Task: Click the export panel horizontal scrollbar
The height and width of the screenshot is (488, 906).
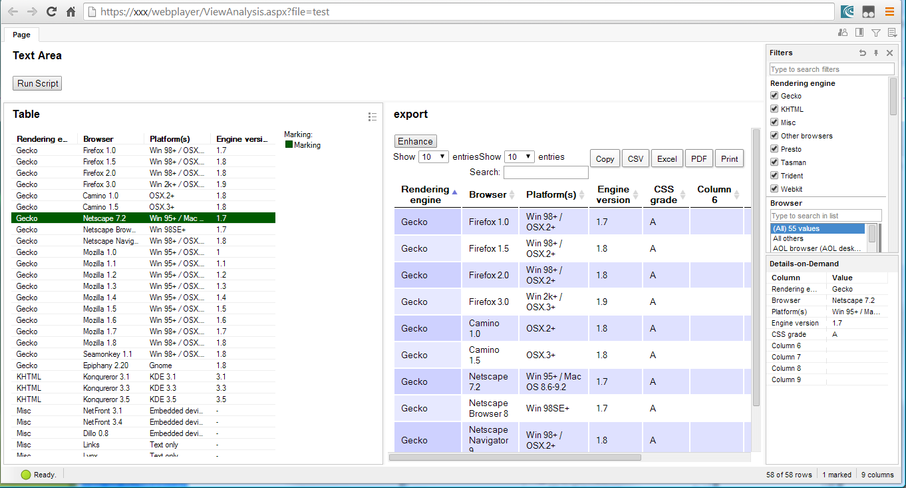Action: 515,457
